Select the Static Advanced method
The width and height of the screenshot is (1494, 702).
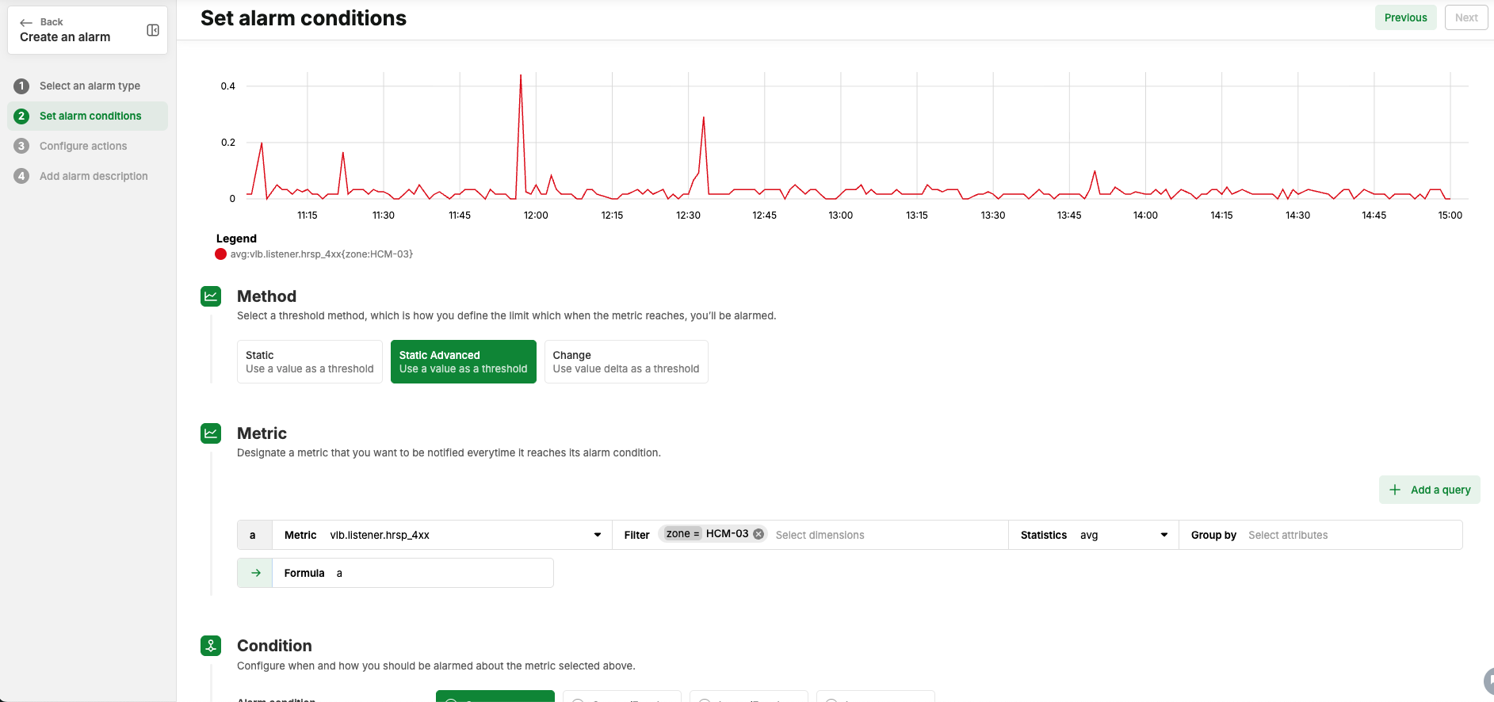pos(464,361)
